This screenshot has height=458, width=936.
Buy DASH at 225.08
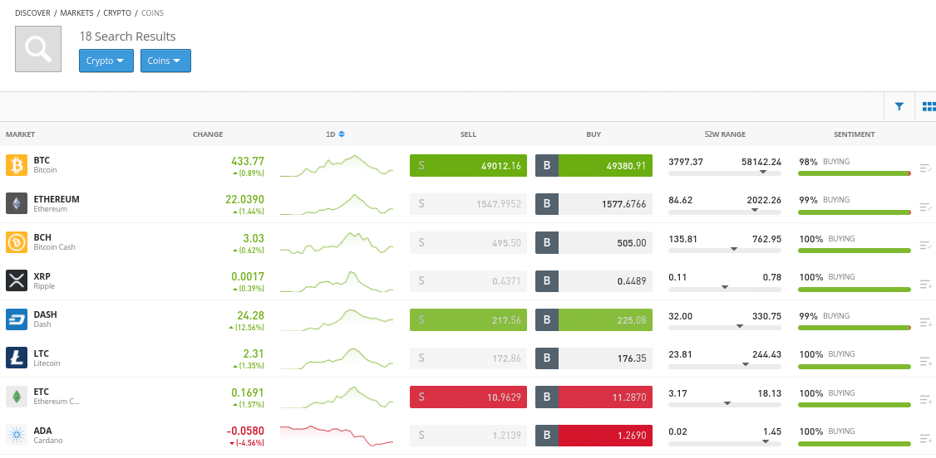point(594,319)
